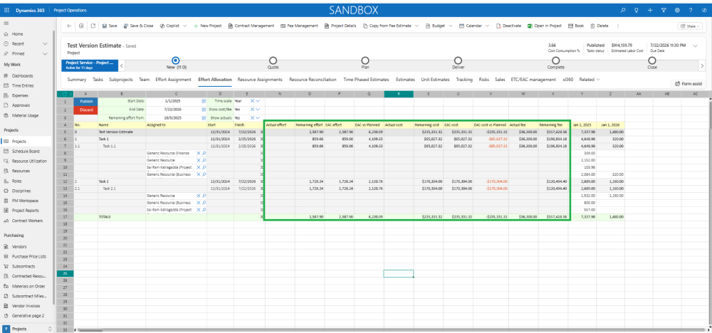Screen dimensions: 712x333
Task: Deactivate the project
Action: 508,26
